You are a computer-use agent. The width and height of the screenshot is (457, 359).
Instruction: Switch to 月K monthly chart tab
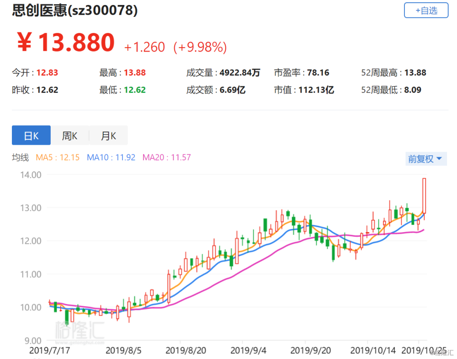click(108, 135)
